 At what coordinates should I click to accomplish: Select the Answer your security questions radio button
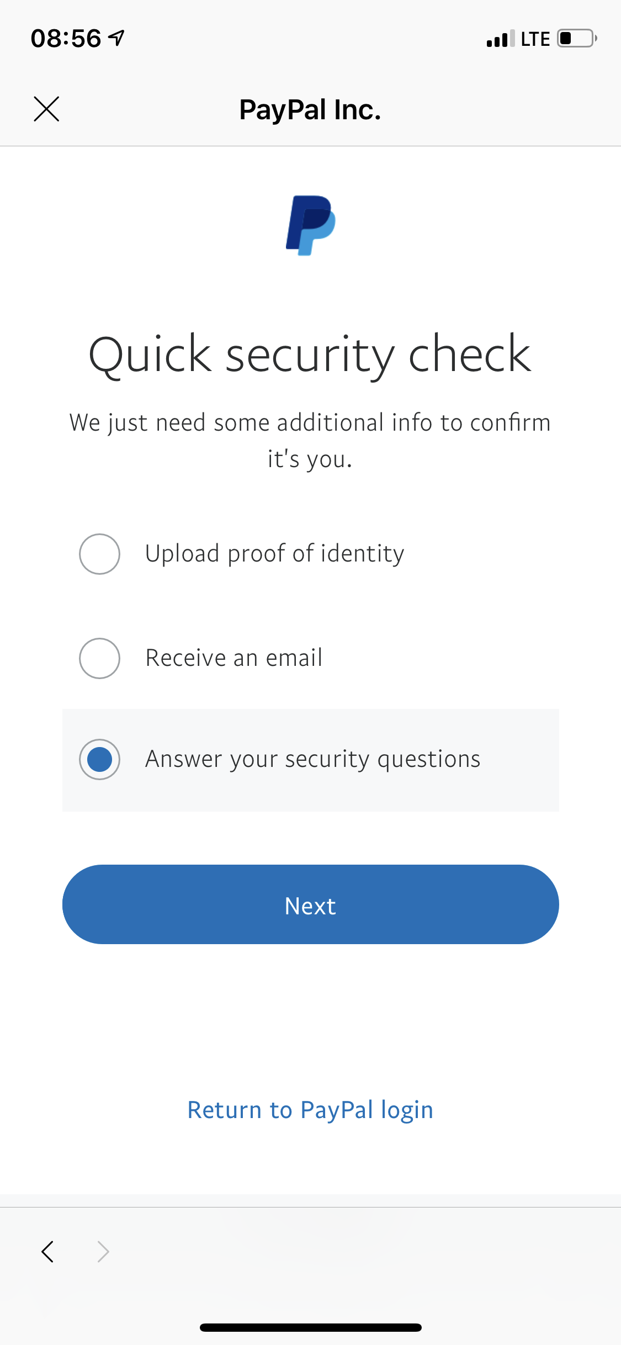100,759
